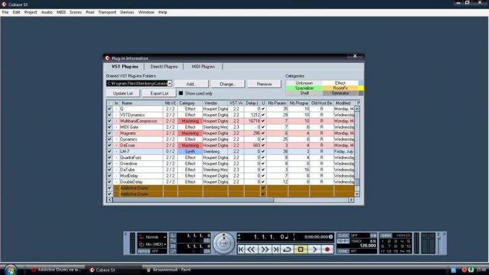Toggle the U column checkbox for the Magneto row
This screenshot has height=275, width=489.
(x=263, y=133)
